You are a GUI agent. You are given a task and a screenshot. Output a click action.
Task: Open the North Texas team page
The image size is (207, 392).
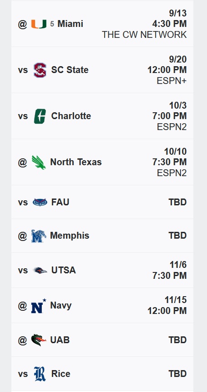click(x=76, y=162)
